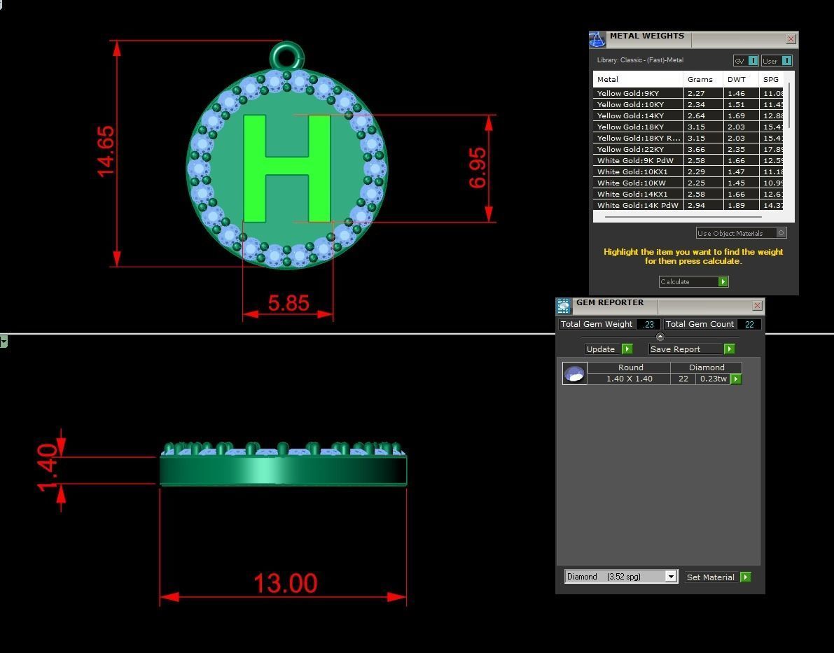Click the Library: Classic - (Fast)-Metal label
The height and width of the screenshot is (653, 834).
point(640,60)
